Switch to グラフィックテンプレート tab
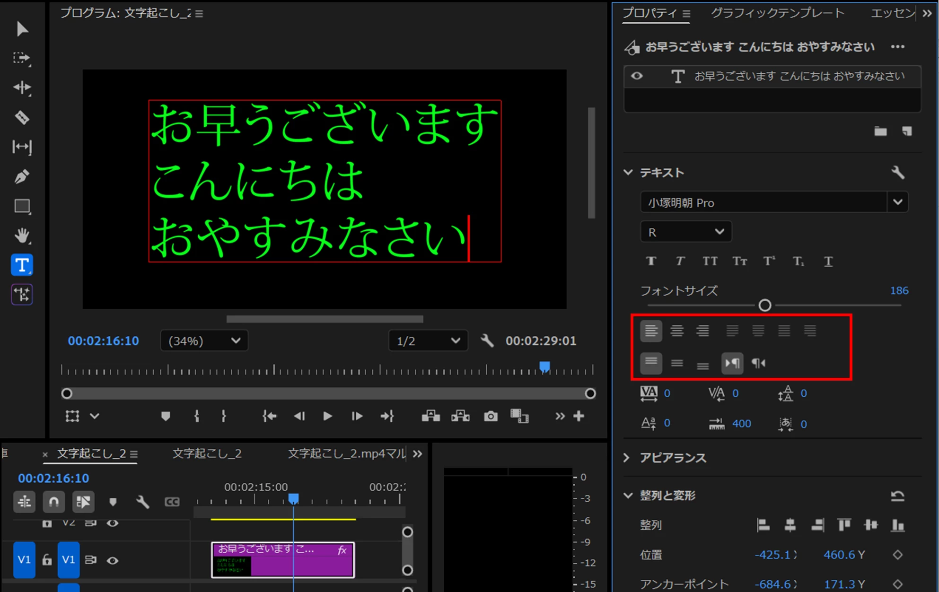The width and height of the screenshot is (939, 592). click(x=777, y=13)
